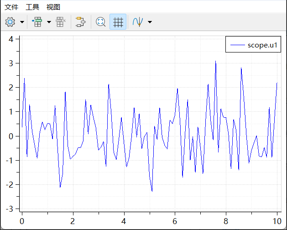Click the settings gear icon in toolbar
Screen dimensions: 287x230
point(10,22)
